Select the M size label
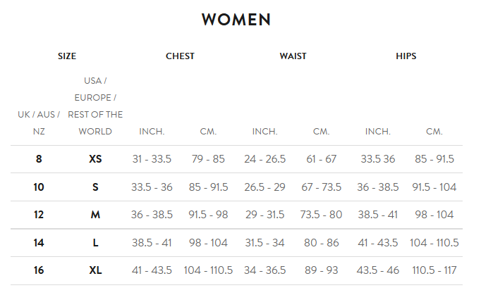This screenshot has height=295, width=481. pos(95,215)
